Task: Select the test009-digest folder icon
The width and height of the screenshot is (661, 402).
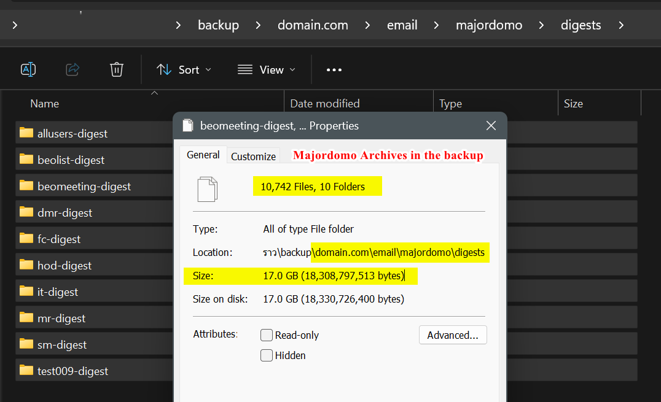Action: 26,371
